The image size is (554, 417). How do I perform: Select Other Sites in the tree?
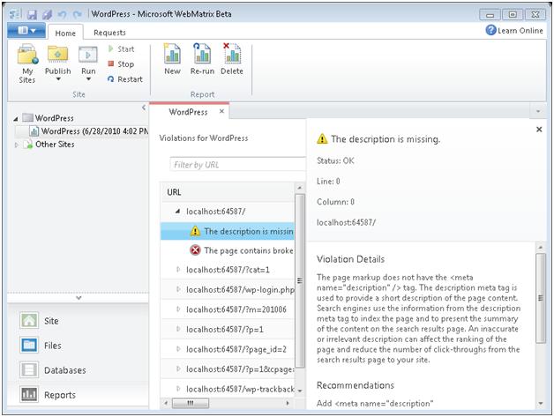click(x=55, y=144)
